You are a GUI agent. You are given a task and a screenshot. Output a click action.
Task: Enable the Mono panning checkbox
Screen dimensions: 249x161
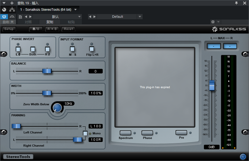point(85,133)
